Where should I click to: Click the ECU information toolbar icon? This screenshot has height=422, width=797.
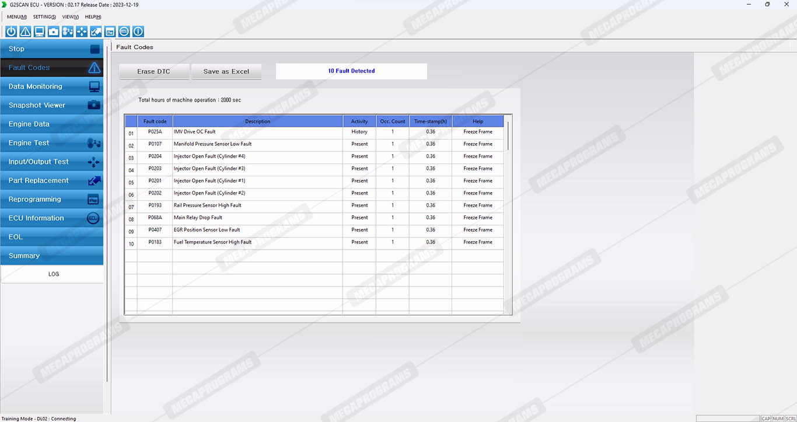click(124, 32)
